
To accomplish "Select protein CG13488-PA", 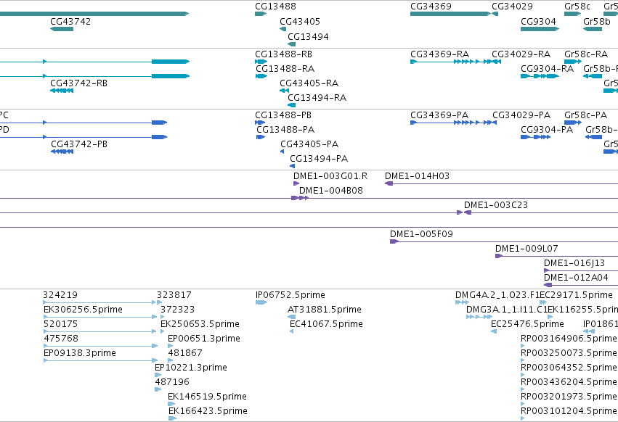I will coord(261,137).
